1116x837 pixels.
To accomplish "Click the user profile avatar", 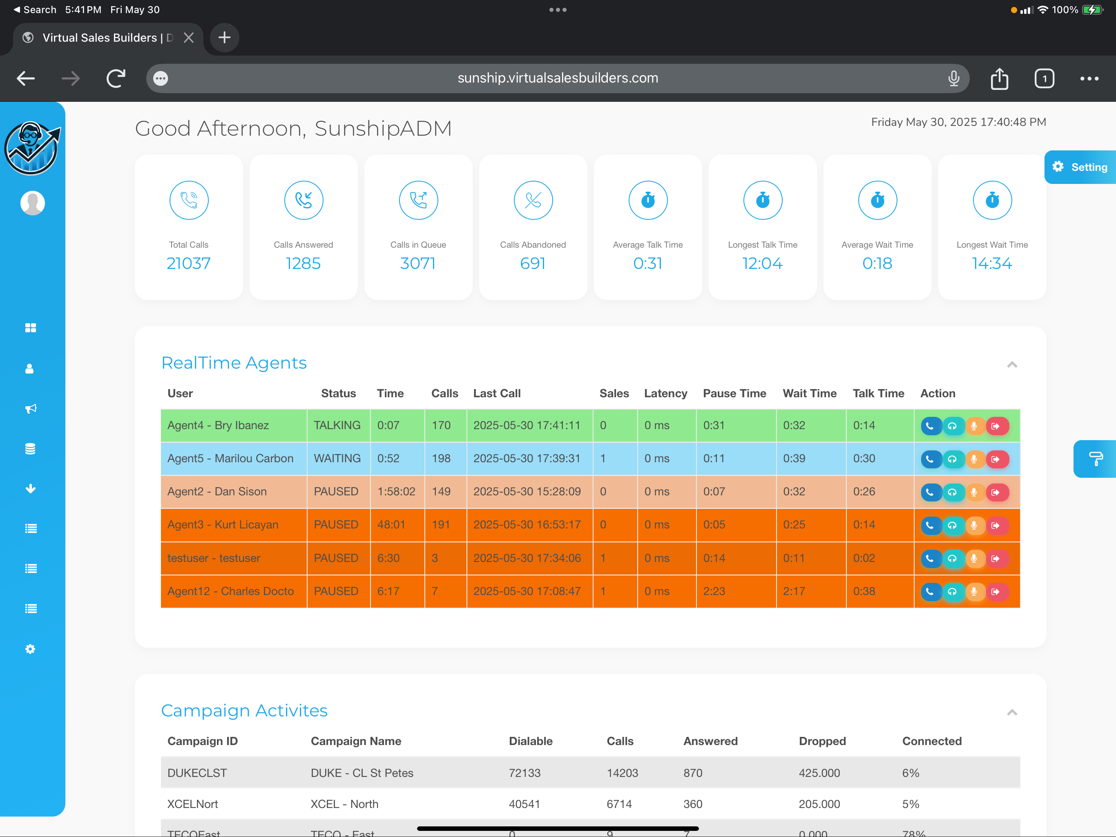I will point(33,203).
